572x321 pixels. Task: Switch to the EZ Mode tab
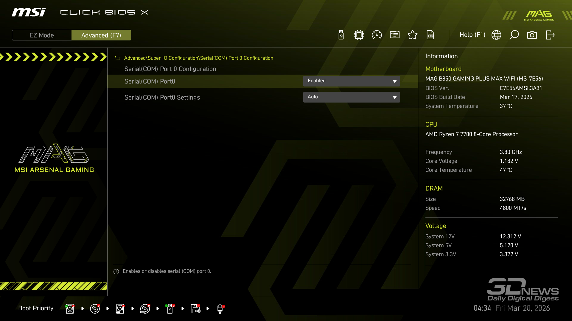pos(42,35)
